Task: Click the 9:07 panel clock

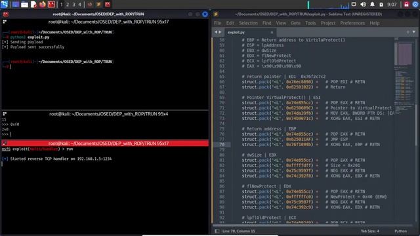Action: point(392,5)
